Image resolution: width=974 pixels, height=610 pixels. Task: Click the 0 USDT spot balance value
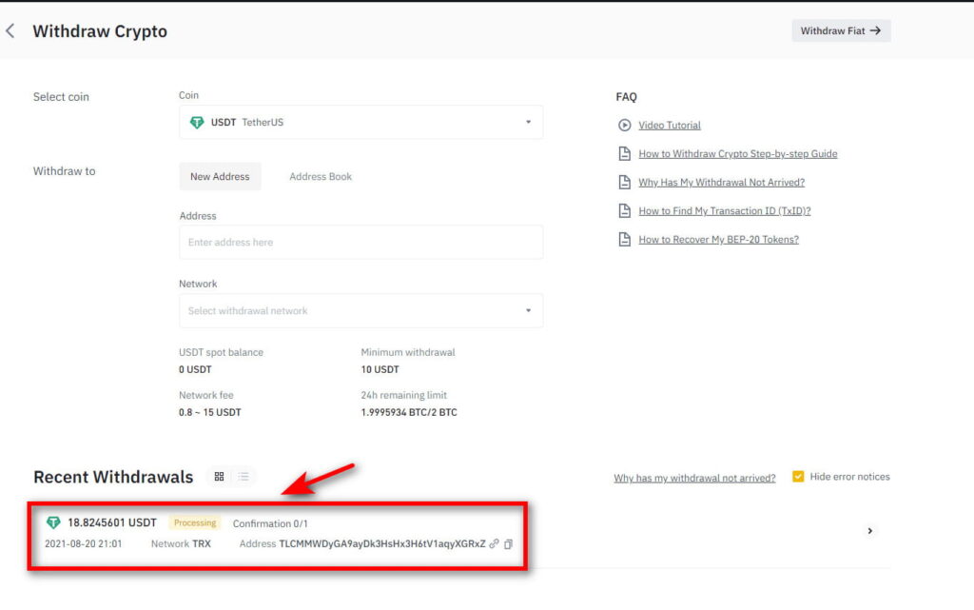[195, 369]
